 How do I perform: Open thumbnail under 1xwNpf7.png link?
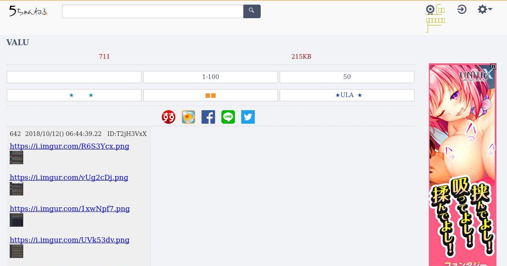tap(16, 220)
